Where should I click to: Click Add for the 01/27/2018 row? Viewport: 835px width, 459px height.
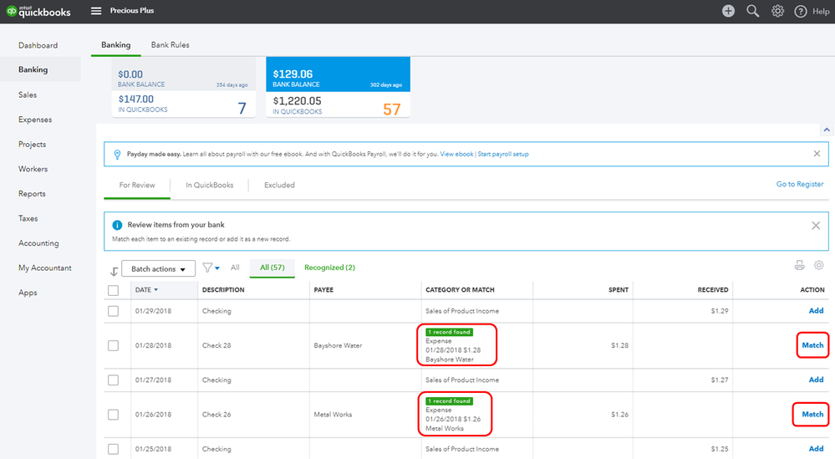pos(816,380)
